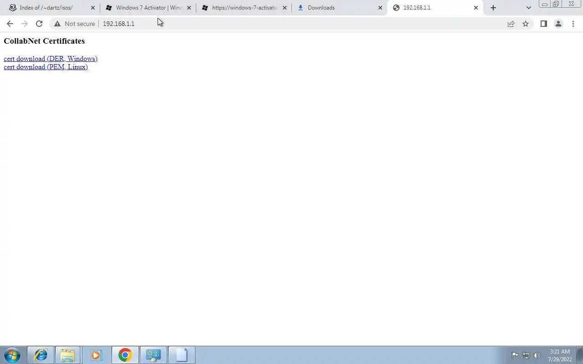Close the Windows 7 Activator tab

click(189, 8)
